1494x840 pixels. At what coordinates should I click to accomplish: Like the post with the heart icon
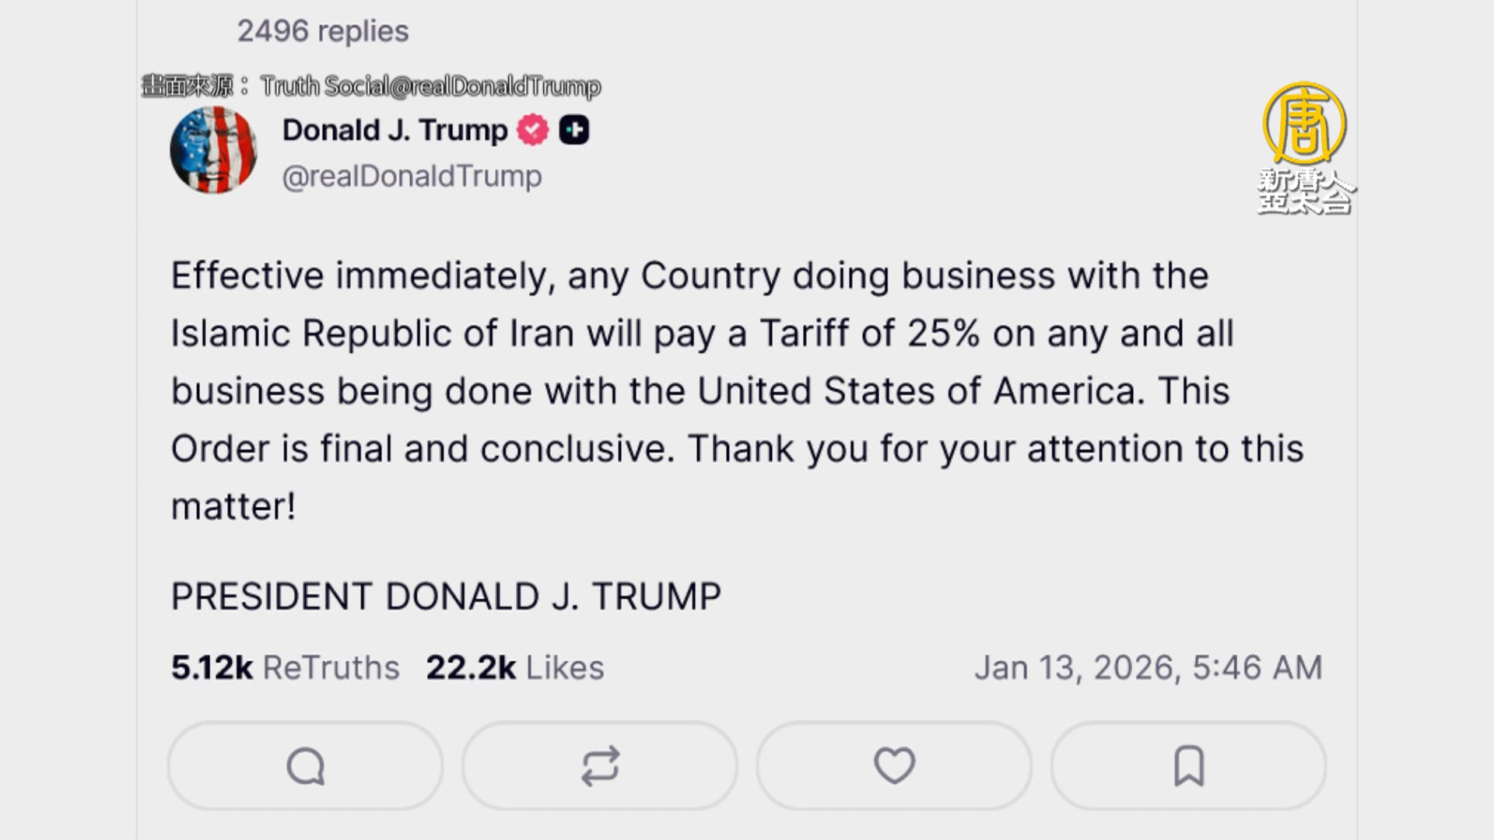click(x=894, y=766)
